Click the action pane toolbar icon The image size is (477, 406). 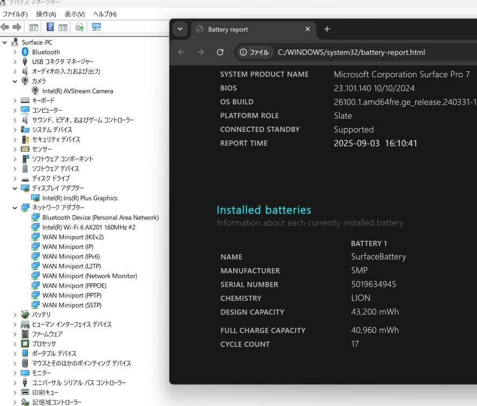click(x=63, y=27)
